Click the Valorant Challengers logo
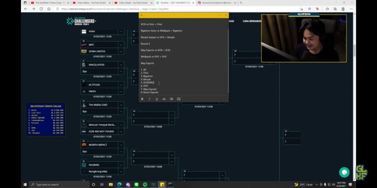This screenshot has width=377, height=188. (x=81, y=21)
